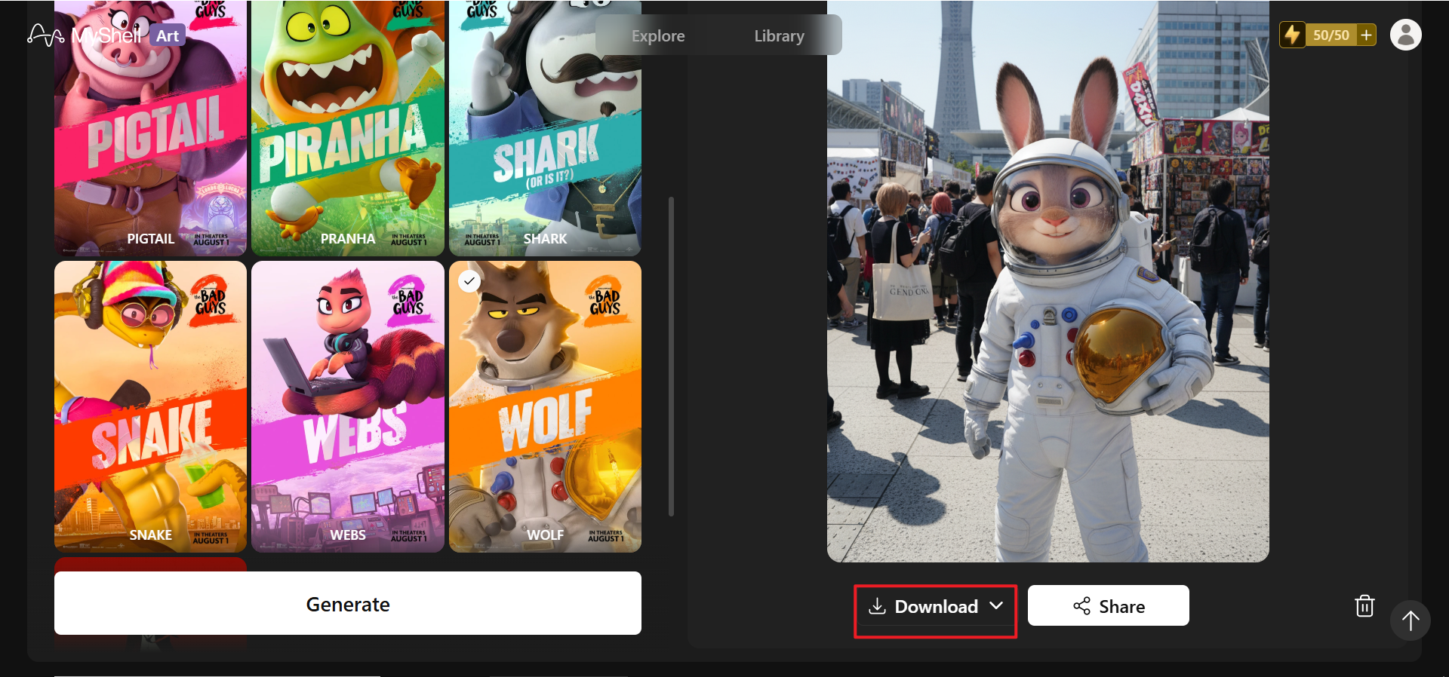Image resolution: width=1449 pixels, height=677 pixels.
Task: Toggle the checkmark on the Wolf poster
Action: [x=469, y=281]
